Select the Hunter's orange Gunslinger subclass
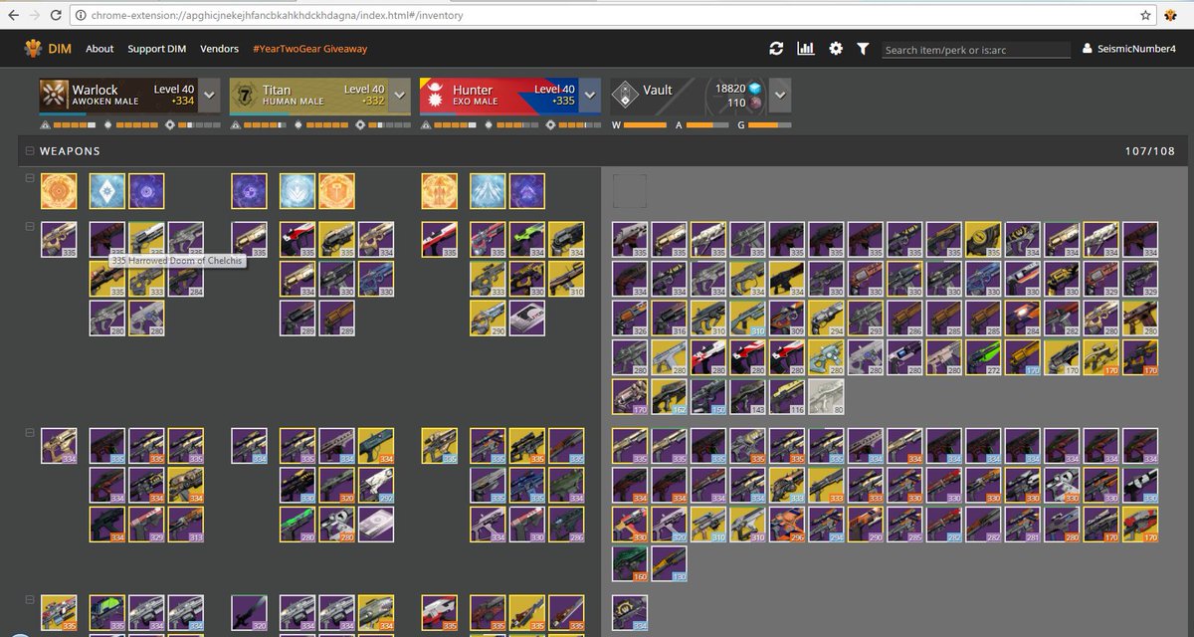This screenshot has width=1194, height=637. pyautogui.click(x=440, y=191)
